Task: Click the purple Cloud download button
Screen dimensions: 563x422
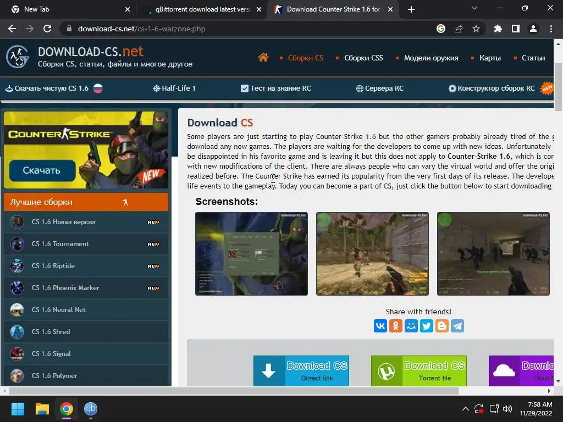Action: click(521, 371)
